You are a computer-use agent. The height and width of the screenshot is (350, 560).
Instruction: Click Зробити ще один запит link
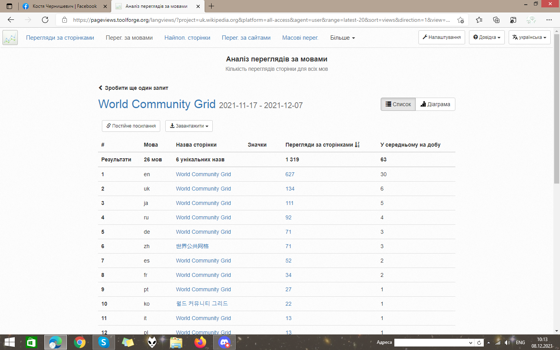coord(133,88)
